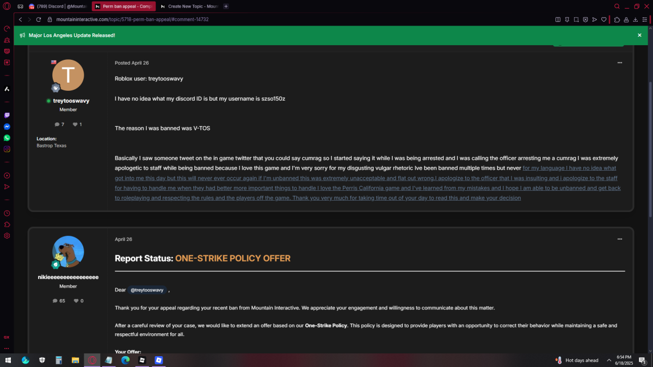Open Messenger in the browser sidebar
Image resolution: width=653 pixels, height=367 pixels.
[7, 127]
